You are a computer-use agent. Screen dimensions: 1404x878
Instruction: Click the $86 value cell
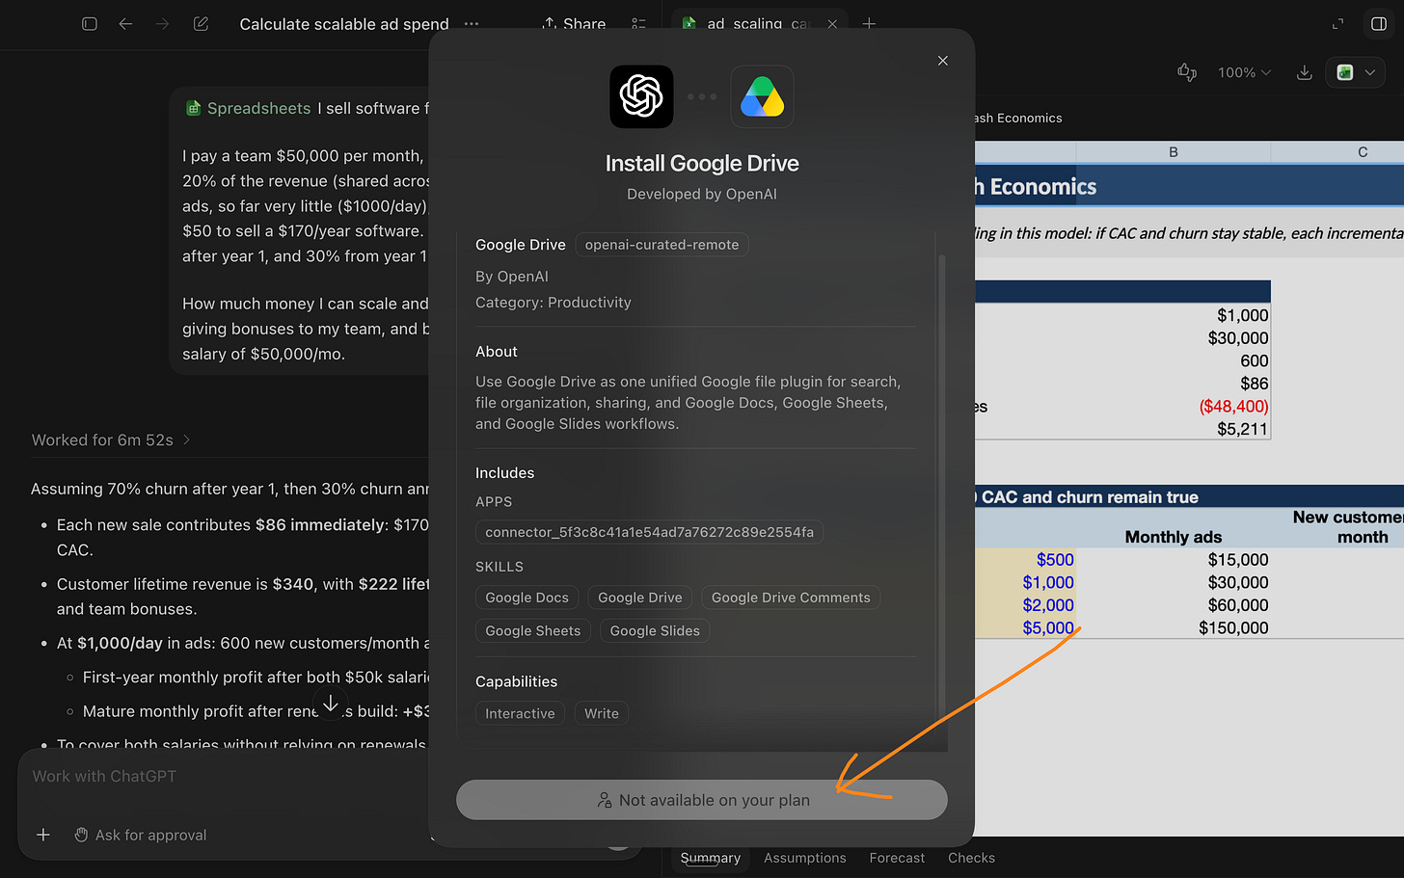[x=1255, y=384]
